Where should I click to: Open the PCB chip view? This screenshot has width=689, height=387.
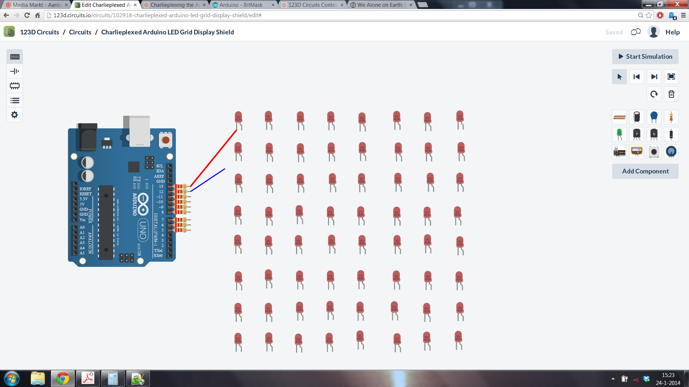[x=14, y=86]
